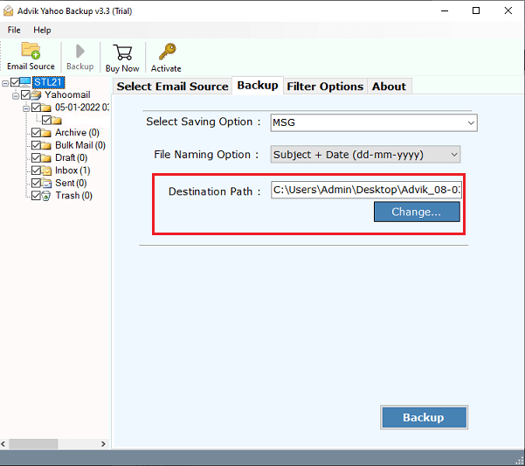Screen dimensions: 525x466
Task: Uncheck the Bulk Mail (0) checkbox
Action: [36, 145]
